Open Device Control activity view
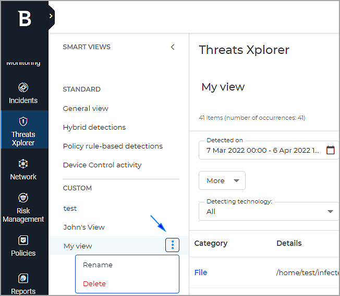The height and width of the screenshot is (296, 340). (x=102, y=165)
